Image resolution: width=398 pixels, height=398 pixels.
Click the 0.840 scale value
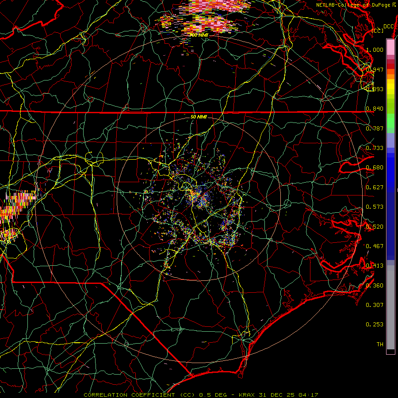tap(375, 109)
